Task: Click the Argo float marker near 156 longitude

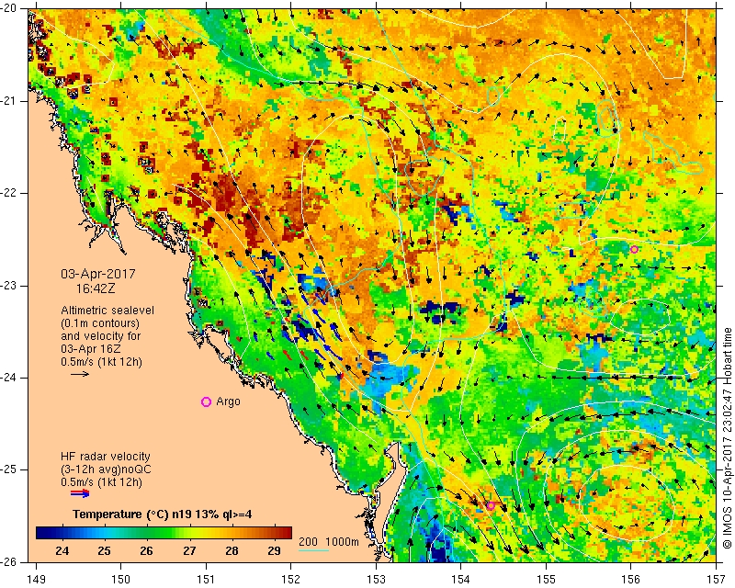Action: [634, 250]
